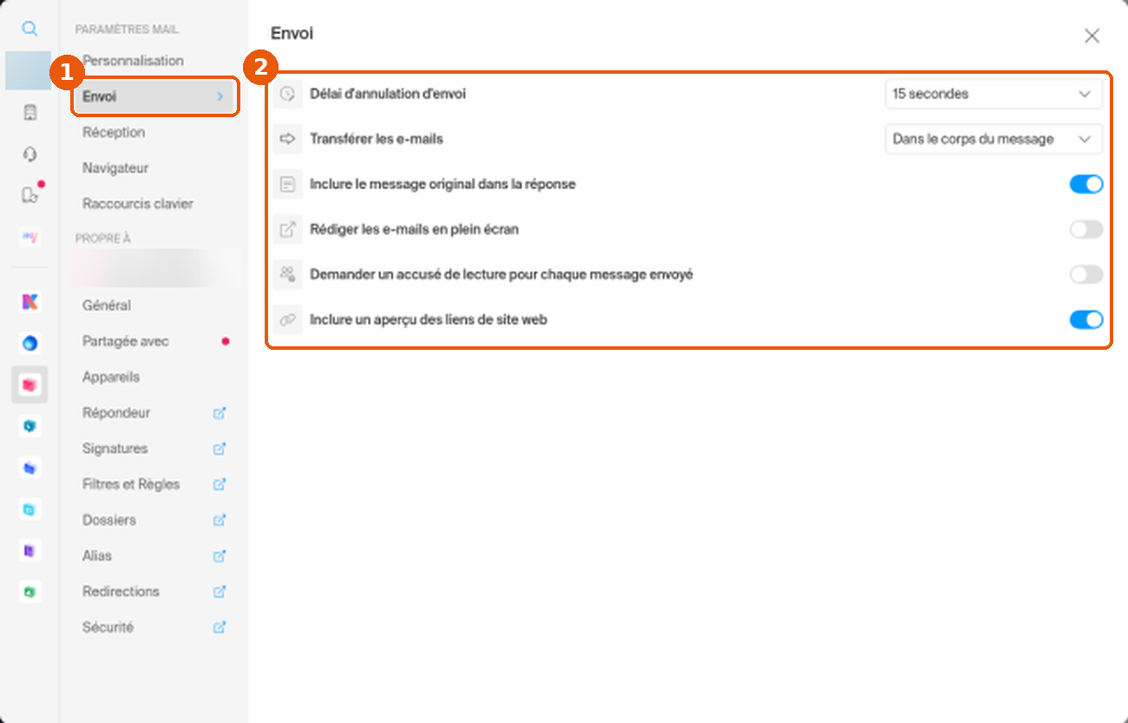The image size is (1128, 723).
Task: Open the Général settings section
Action: coord(107,306)
